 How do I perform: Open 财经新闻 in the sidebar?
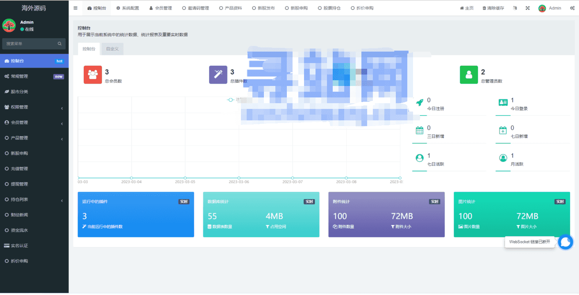(34, 215)
